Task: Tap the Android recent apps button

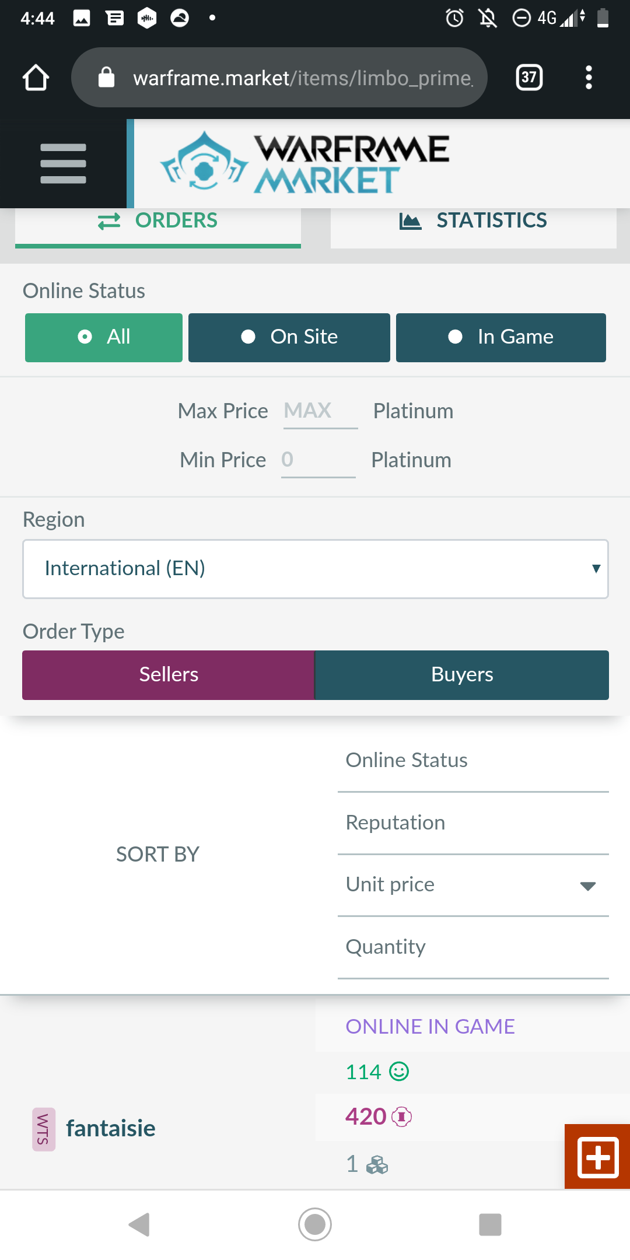Action: point(490,1224)
